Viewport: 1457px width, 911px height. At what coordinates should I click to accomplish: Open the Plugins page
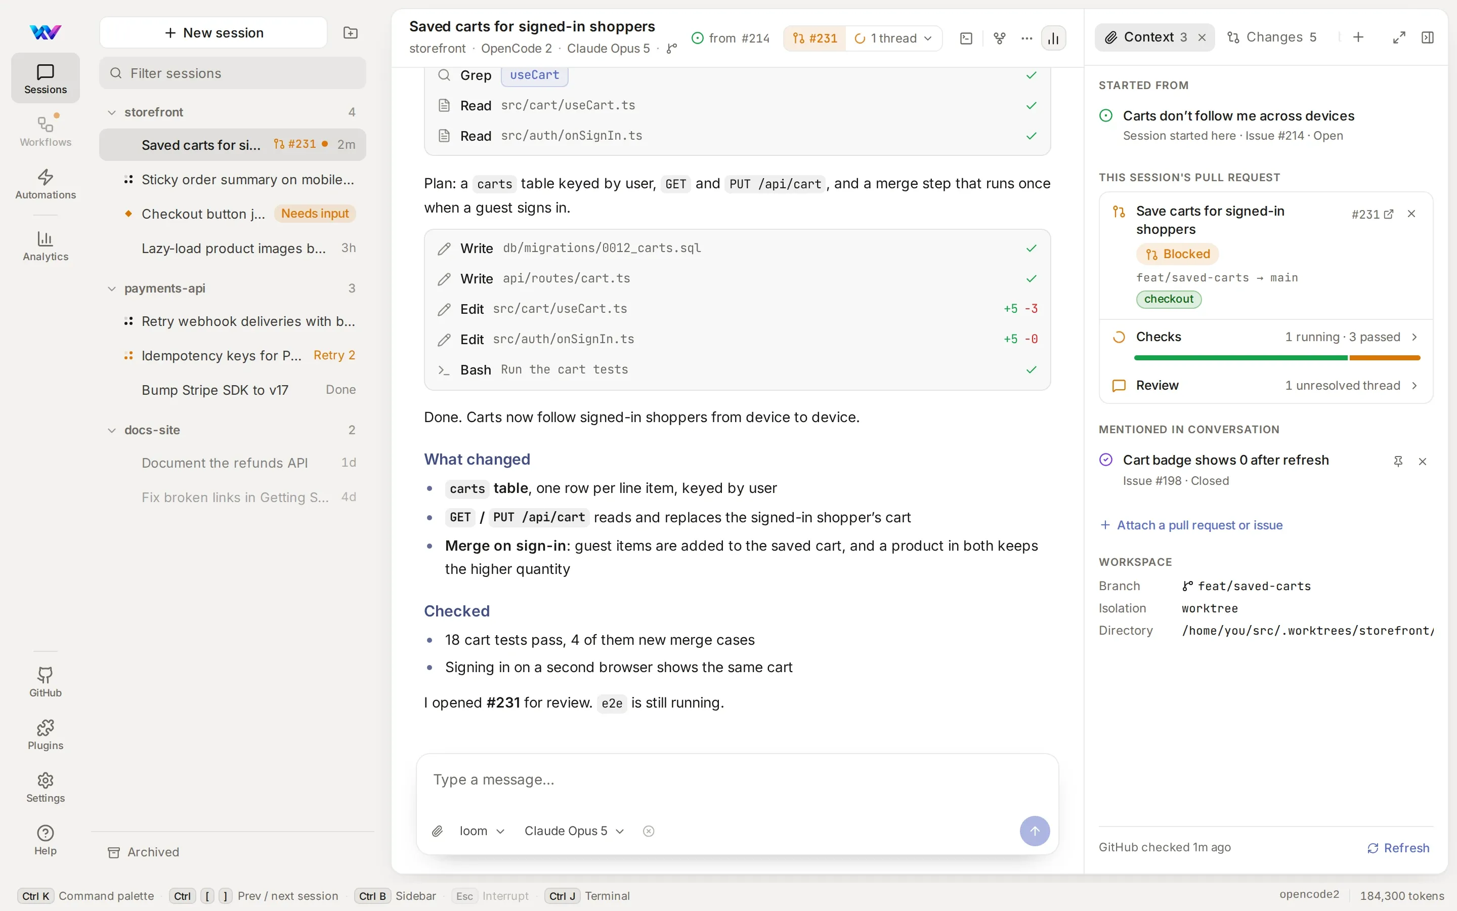[46, 734]
